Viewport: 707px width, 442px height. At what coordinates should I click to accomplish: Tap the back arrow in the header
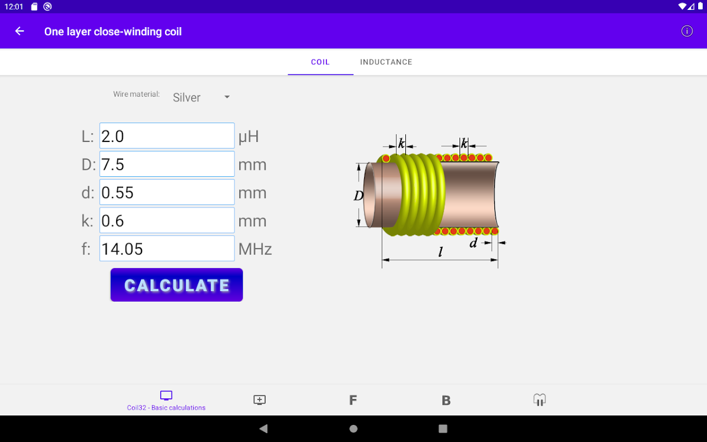pyautogui.click(x=20, y=31)
